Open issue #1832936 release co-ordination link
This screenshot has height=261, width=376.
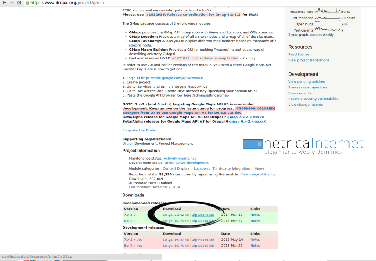[193, 15]
